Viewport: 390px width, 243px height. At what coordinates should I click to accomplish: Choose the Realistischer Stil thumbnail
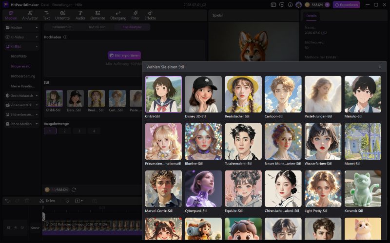[x=243, y=94]
